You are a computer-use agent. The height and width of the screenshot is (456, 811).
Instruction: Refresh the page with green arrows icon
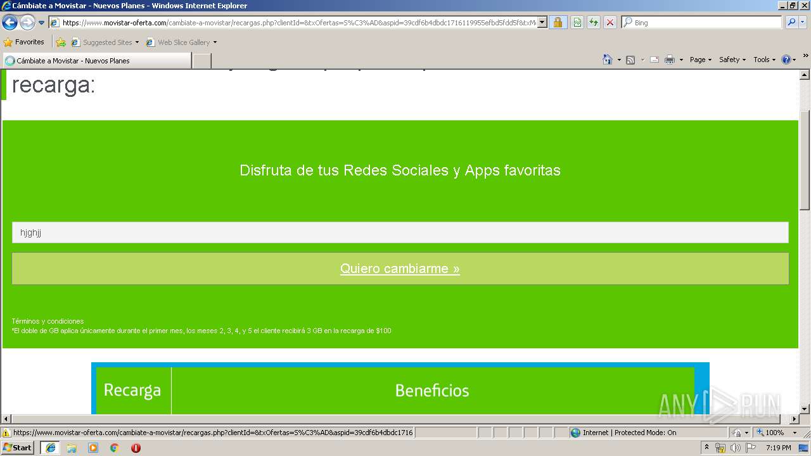[x=594, y=23]
